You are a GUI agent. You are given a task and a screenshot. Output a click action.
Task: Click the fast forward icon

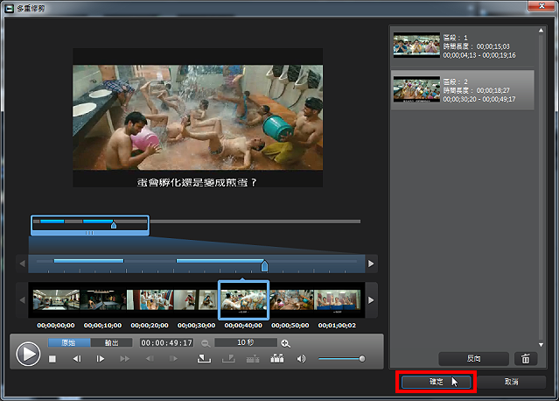tap(125, 359)
